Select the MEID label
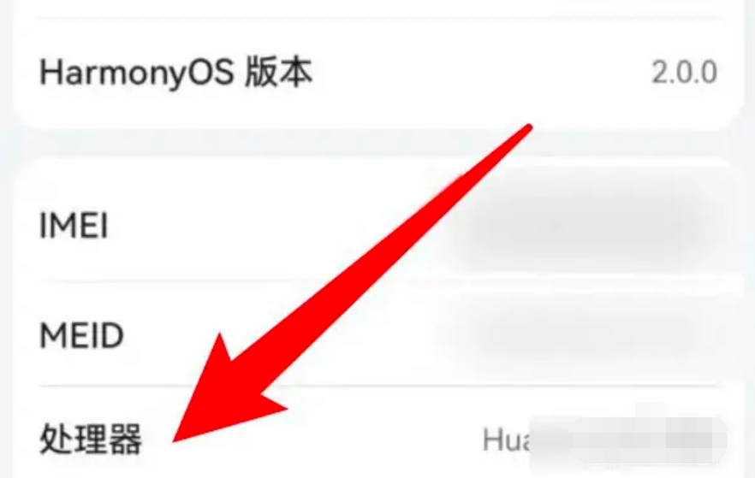This screenshot has width=755, height=478. click(81, 335)
